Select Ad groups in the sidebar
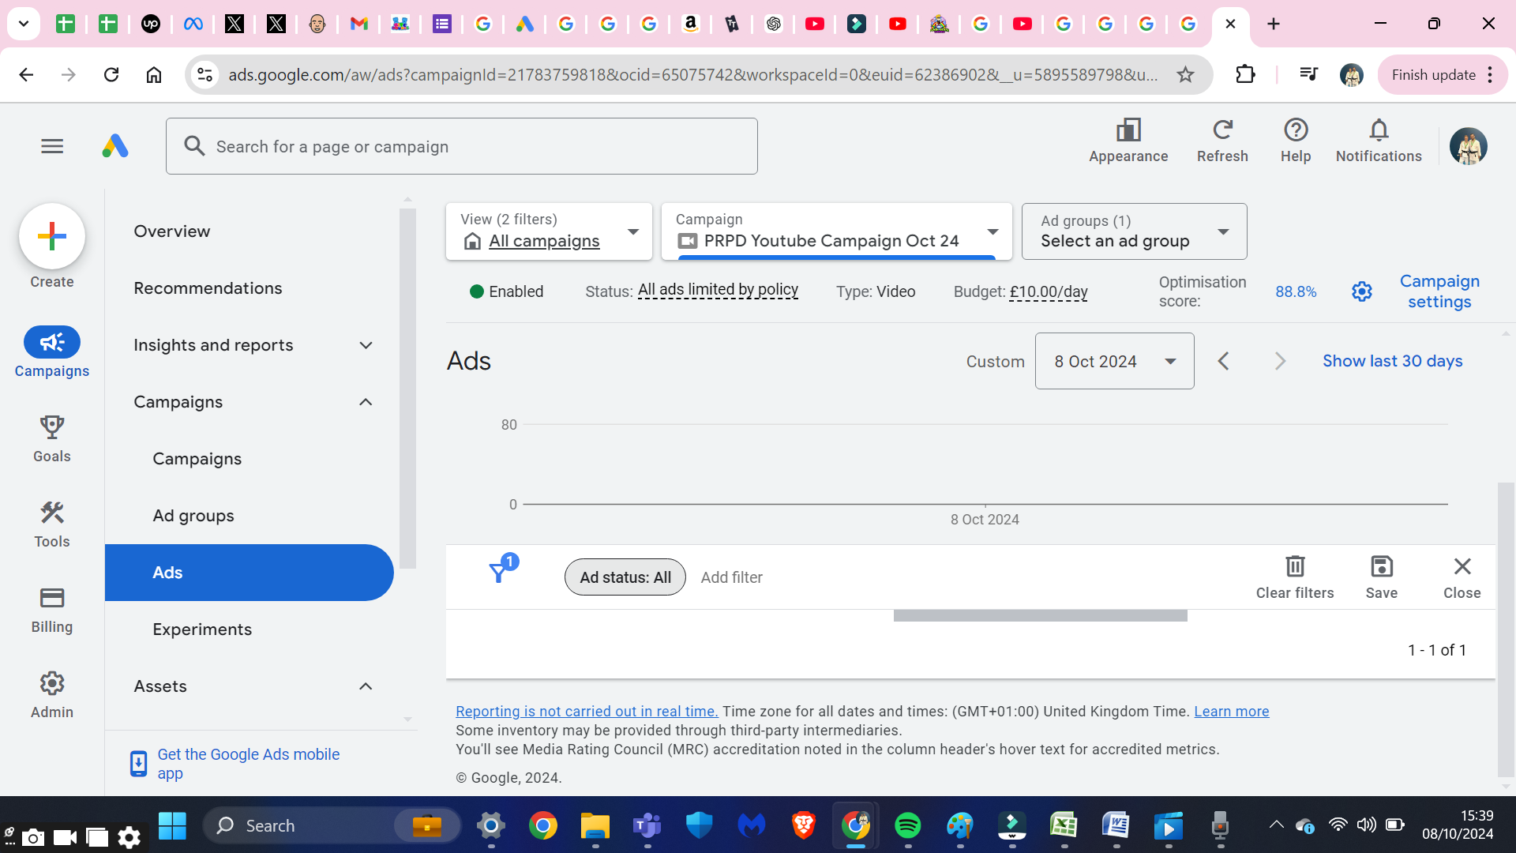The image size is (1516, 853). (193, 516)
